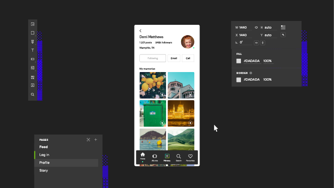
Task: Select the Profile page
Action: click(x=66, y=163)
